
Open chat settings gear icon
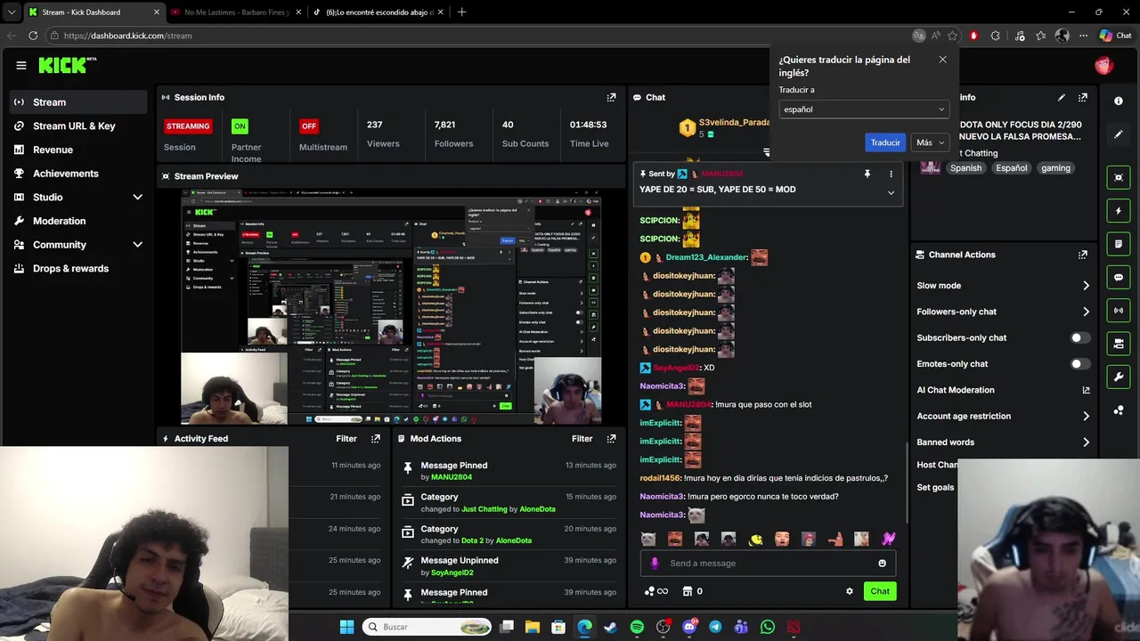click(x=850, y=591)
